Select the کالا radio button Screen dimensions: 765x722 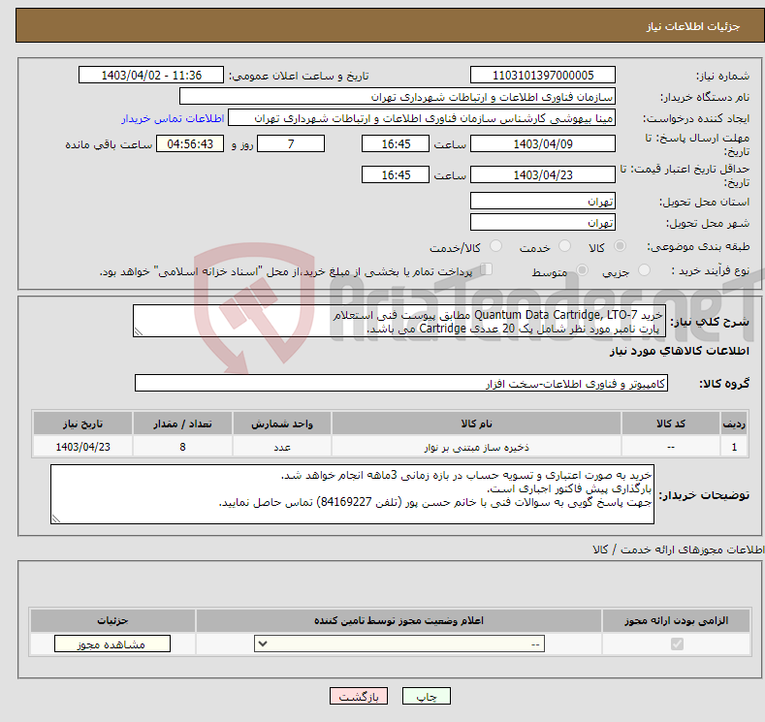pyautogui.click(x=620, y=246)
